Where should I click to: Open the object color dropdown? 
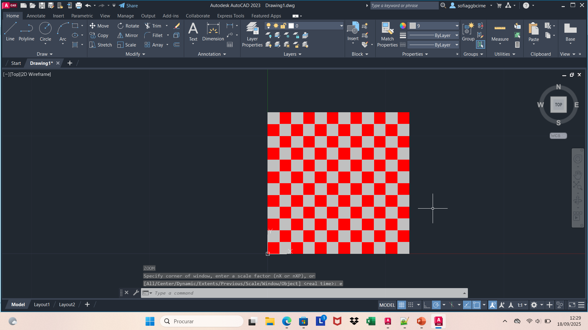point(457,26)
